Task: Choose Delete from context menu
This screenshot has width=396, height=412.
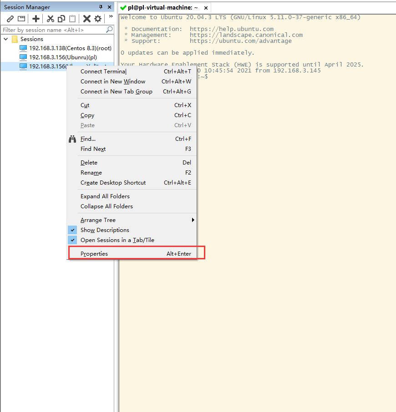Action: tap(132, 162)
